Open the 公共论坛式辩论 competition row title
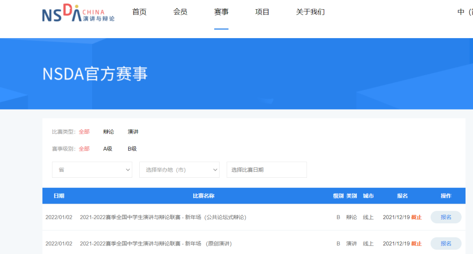Image resolution: width=473 pixels, height=254 pixels. [163, 217]
